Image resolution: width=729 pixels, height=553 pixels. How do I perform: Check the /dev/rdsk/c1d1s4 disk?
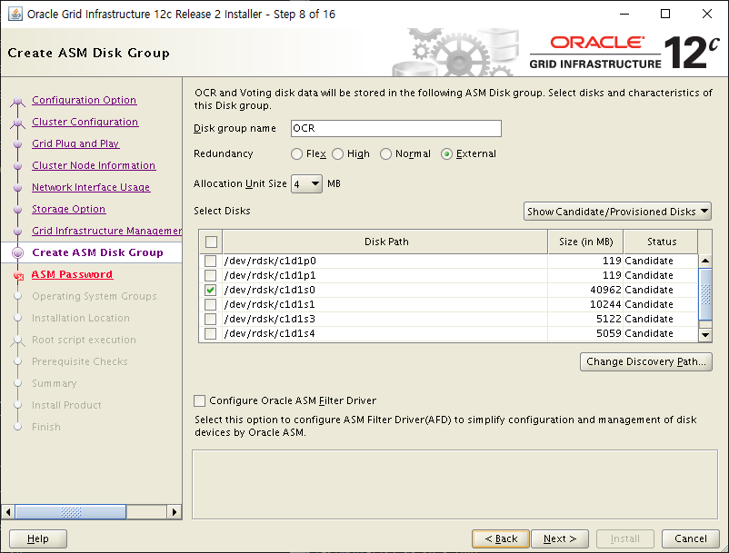(211, 333)
